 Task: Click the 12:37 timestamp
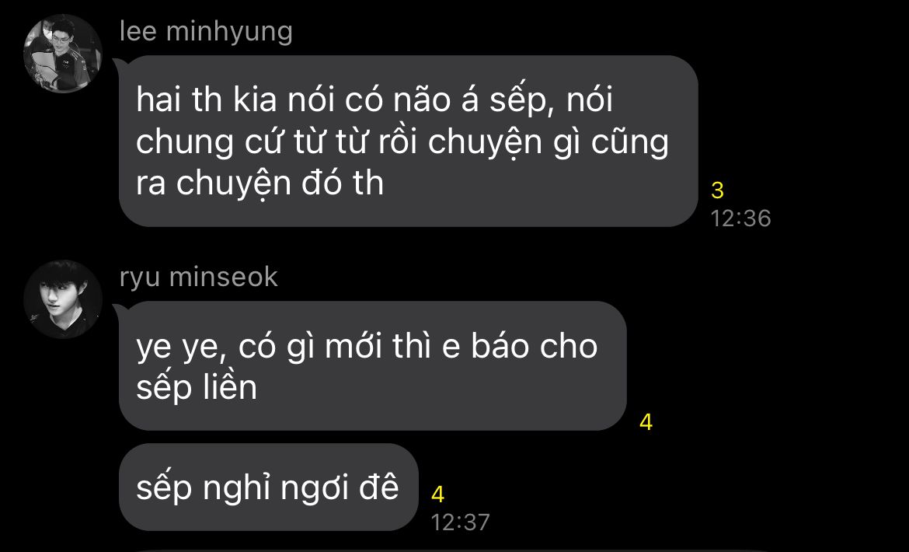tap(460, 522)
